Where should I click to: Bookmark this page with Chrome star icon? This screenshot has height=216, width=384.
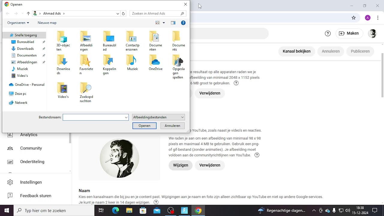pyautogui.click(x=354, y=18)
